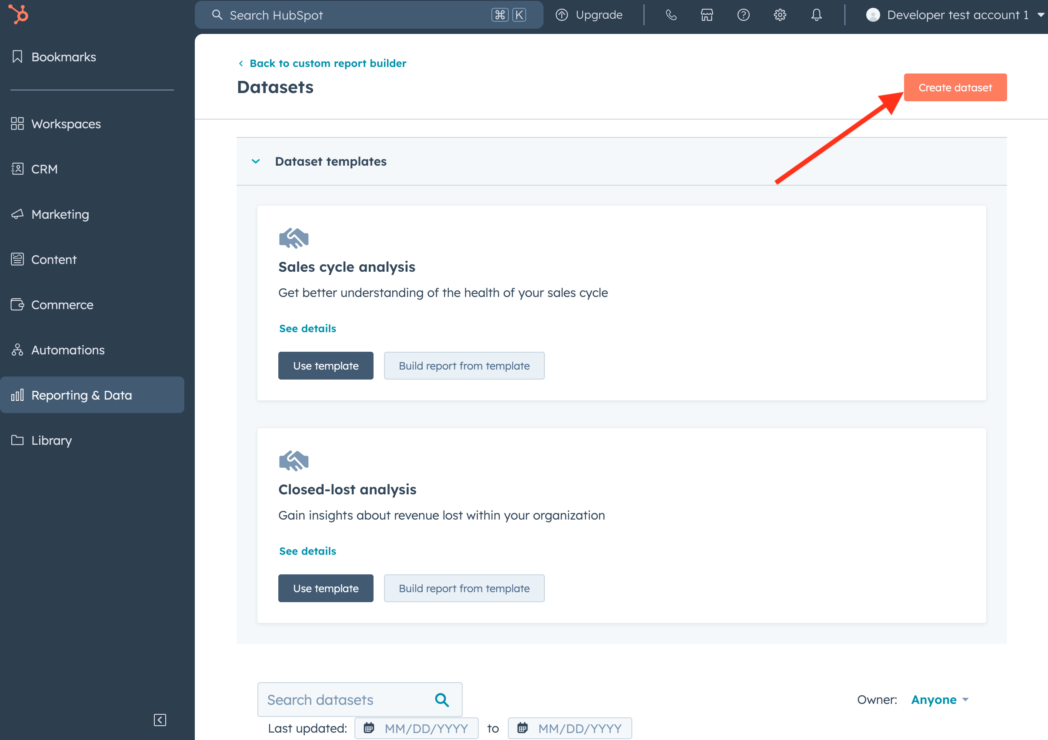Click the Upgrade link
This screenshot has width=1048, height=740.
[x=589, y=15]
